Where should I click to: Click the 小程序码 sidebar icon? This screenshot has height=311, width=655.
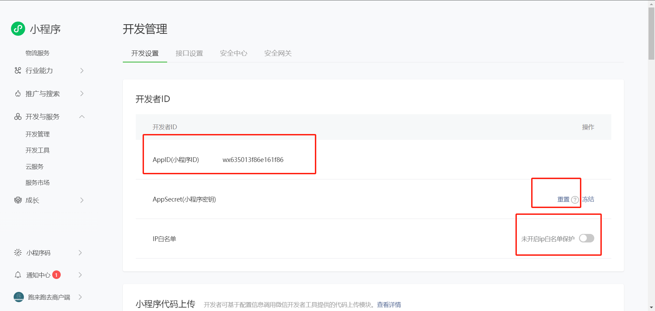pyautogui.click(x=18, y=253)
